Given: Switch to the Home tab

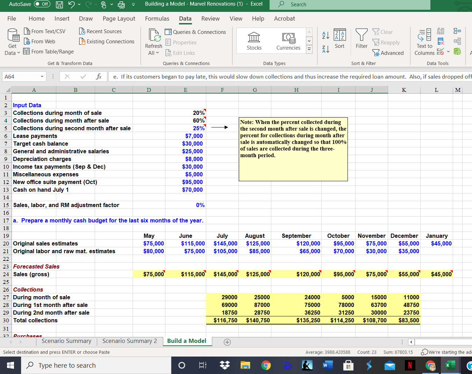Looking at the screenshot, I should tap(37, 19).
